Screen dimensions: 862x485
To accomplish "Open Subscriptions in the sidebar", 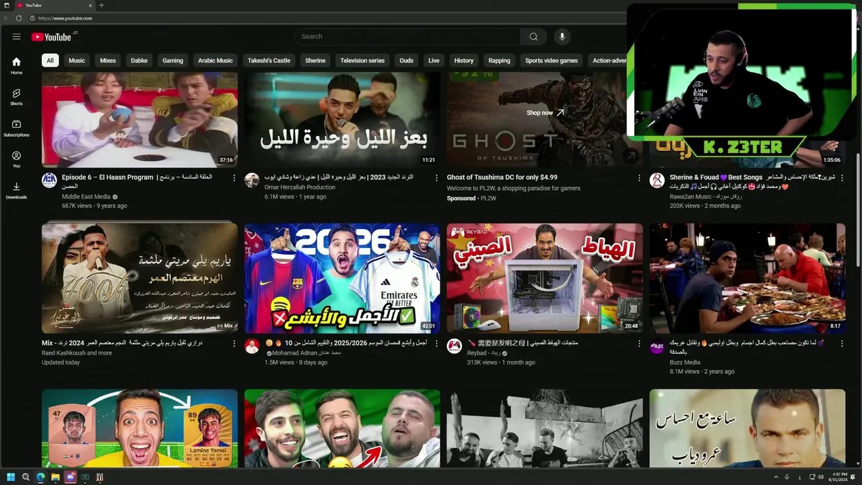I will [16, 128].
